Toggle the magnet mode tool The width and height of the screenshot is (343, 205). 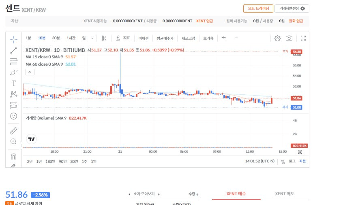13,156
